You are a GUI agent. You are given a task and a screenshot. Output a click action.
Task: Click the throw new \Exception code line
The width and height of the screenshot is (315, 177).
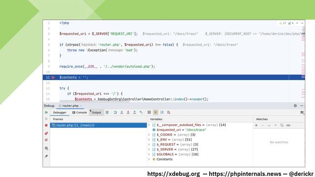[x=102, y=50]
